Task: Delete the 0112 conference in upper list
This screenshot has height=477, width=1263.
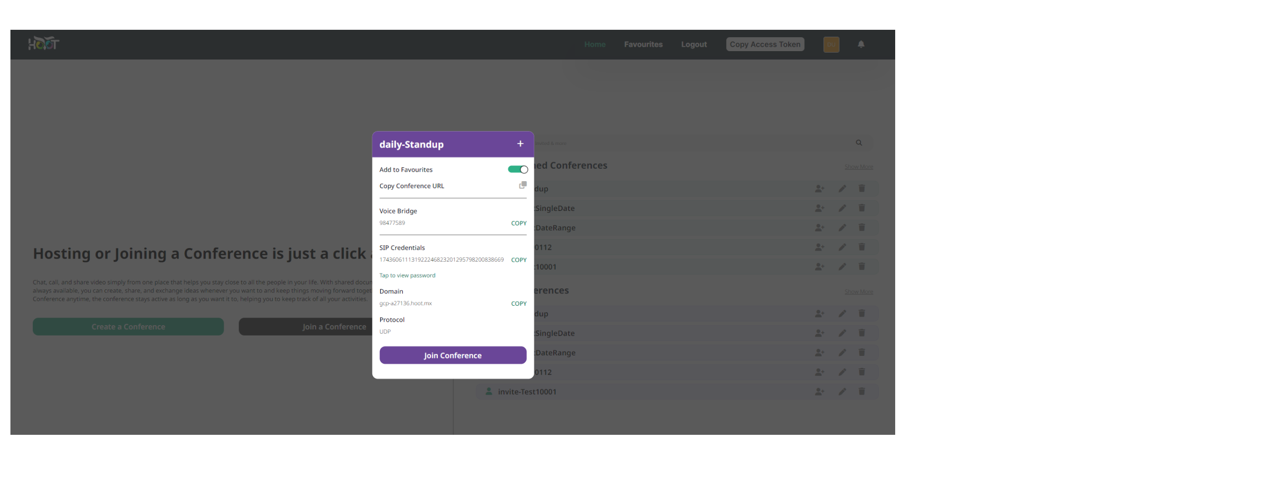Action: [x=862, y=247]
